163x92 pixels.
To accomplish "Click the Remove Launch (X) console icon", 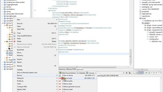I will pyautogui.click(x=127, y=73).
